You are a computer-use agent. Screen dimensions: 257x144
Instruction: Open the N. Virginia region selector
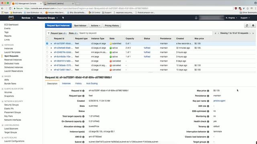pos(231,18)
